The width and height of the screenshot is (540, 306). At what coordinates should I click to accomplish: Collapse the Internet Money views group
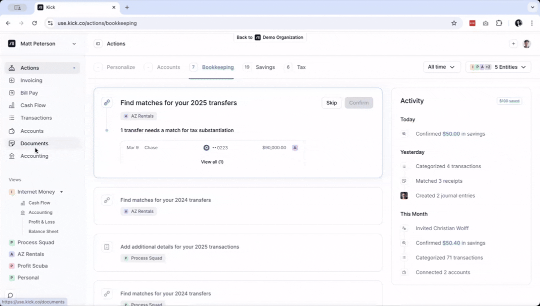[x=61, y=192]
